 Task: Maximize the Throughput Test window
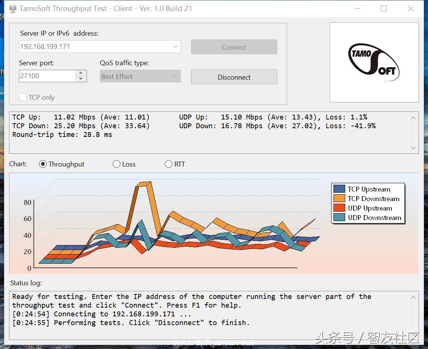click(x=384, y=8)
